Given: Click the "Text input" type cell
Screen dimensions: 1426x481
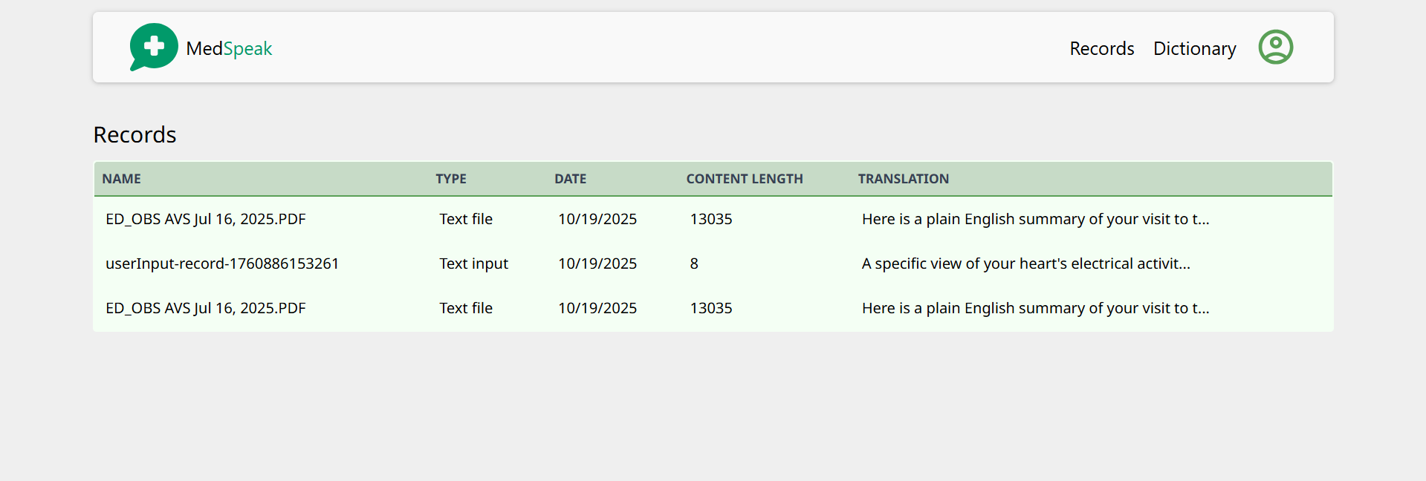Looking at the screenshot, I should pos(473,264).
